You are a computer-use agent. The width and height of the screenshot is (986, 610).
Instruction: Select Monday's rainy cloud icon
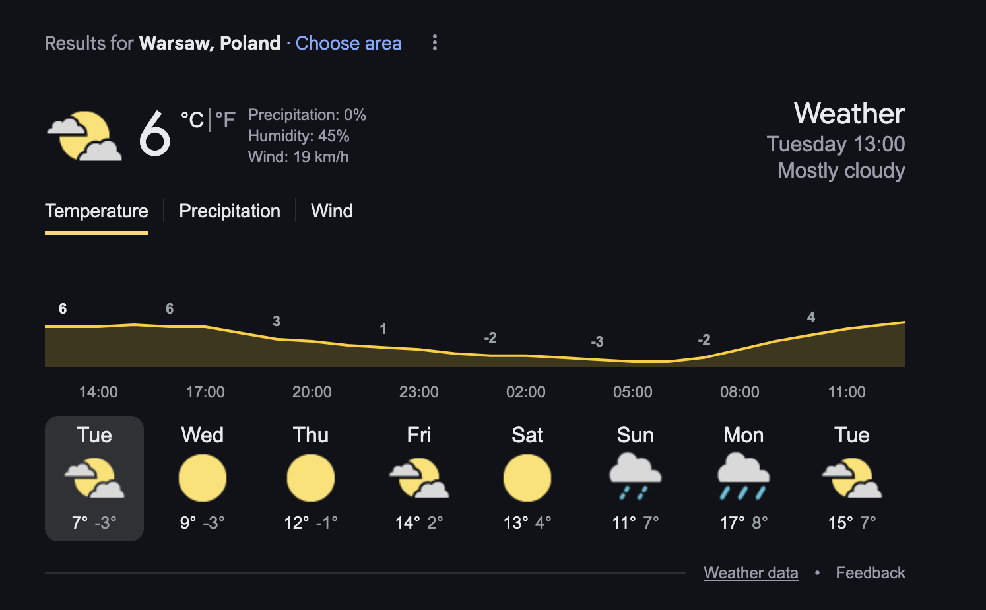(x=744, y=477)
